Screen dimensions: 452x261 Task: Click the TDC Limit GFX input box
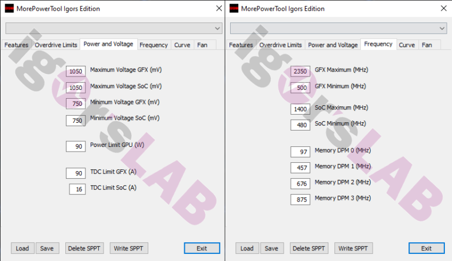(x=76, y=173)
